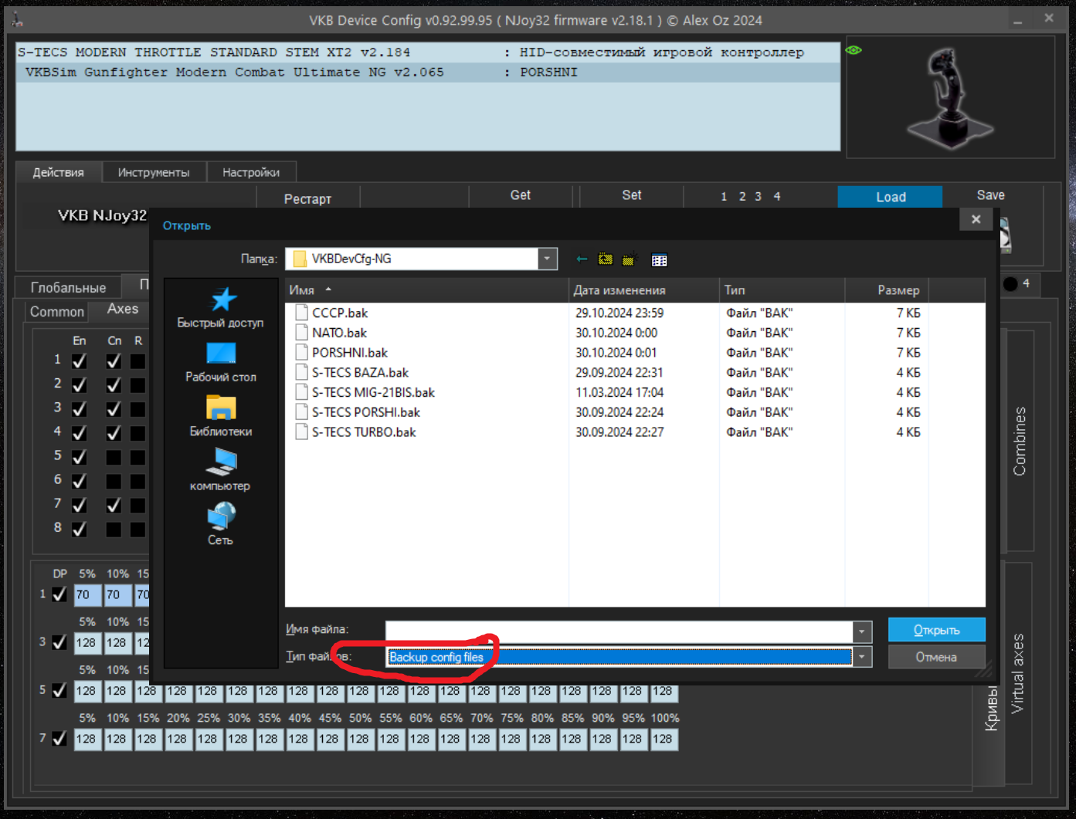This screenshot has width=1076, height=819.
Task: Expand the Имя файла dropdown arrow
Action: pos(862,631)
